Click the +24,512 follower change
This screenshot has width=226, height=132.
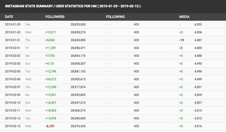pos(51,79)
